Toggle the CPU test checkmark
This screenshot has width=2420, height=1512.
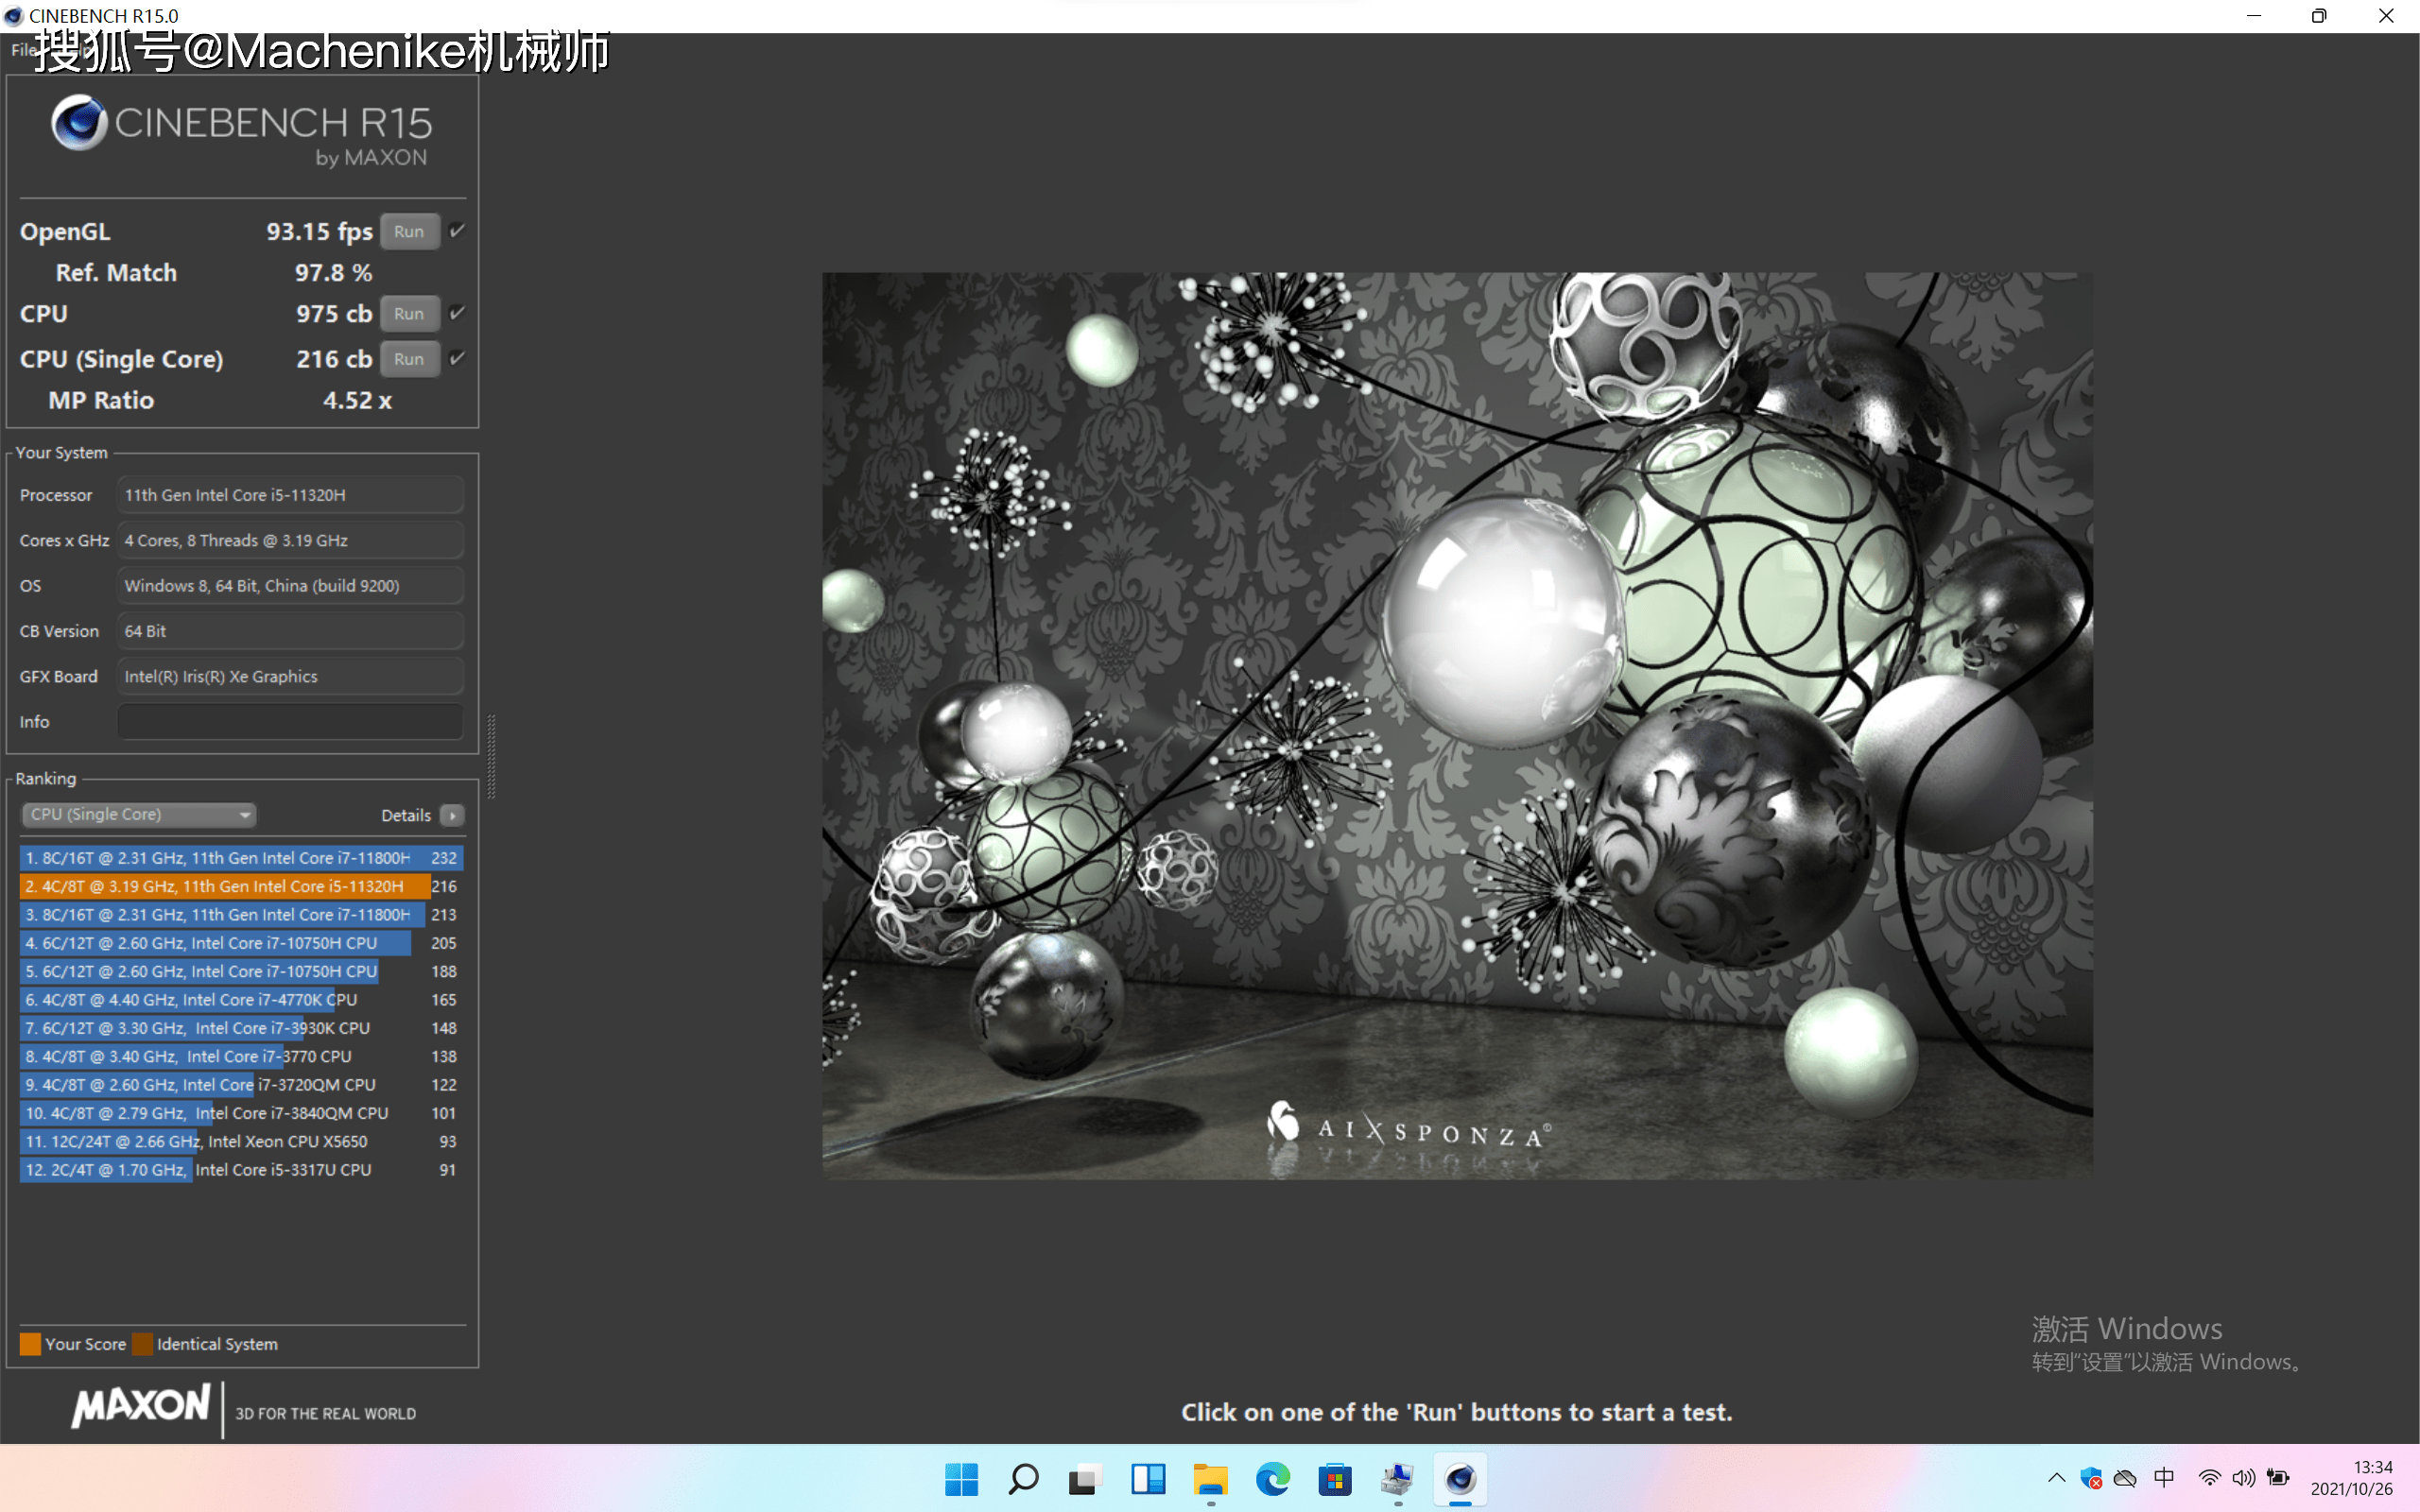click(457, 313)
